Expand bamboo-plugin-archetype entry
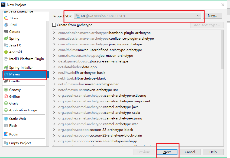Viewport: 230px width, 158px height. (x=54, y=33)
